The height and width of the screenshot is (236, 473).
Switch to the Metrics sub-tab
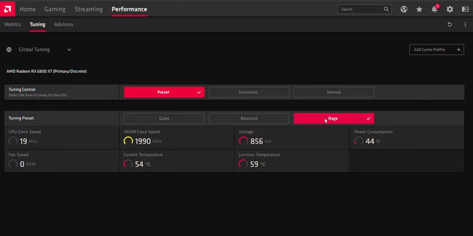(13, 25)
